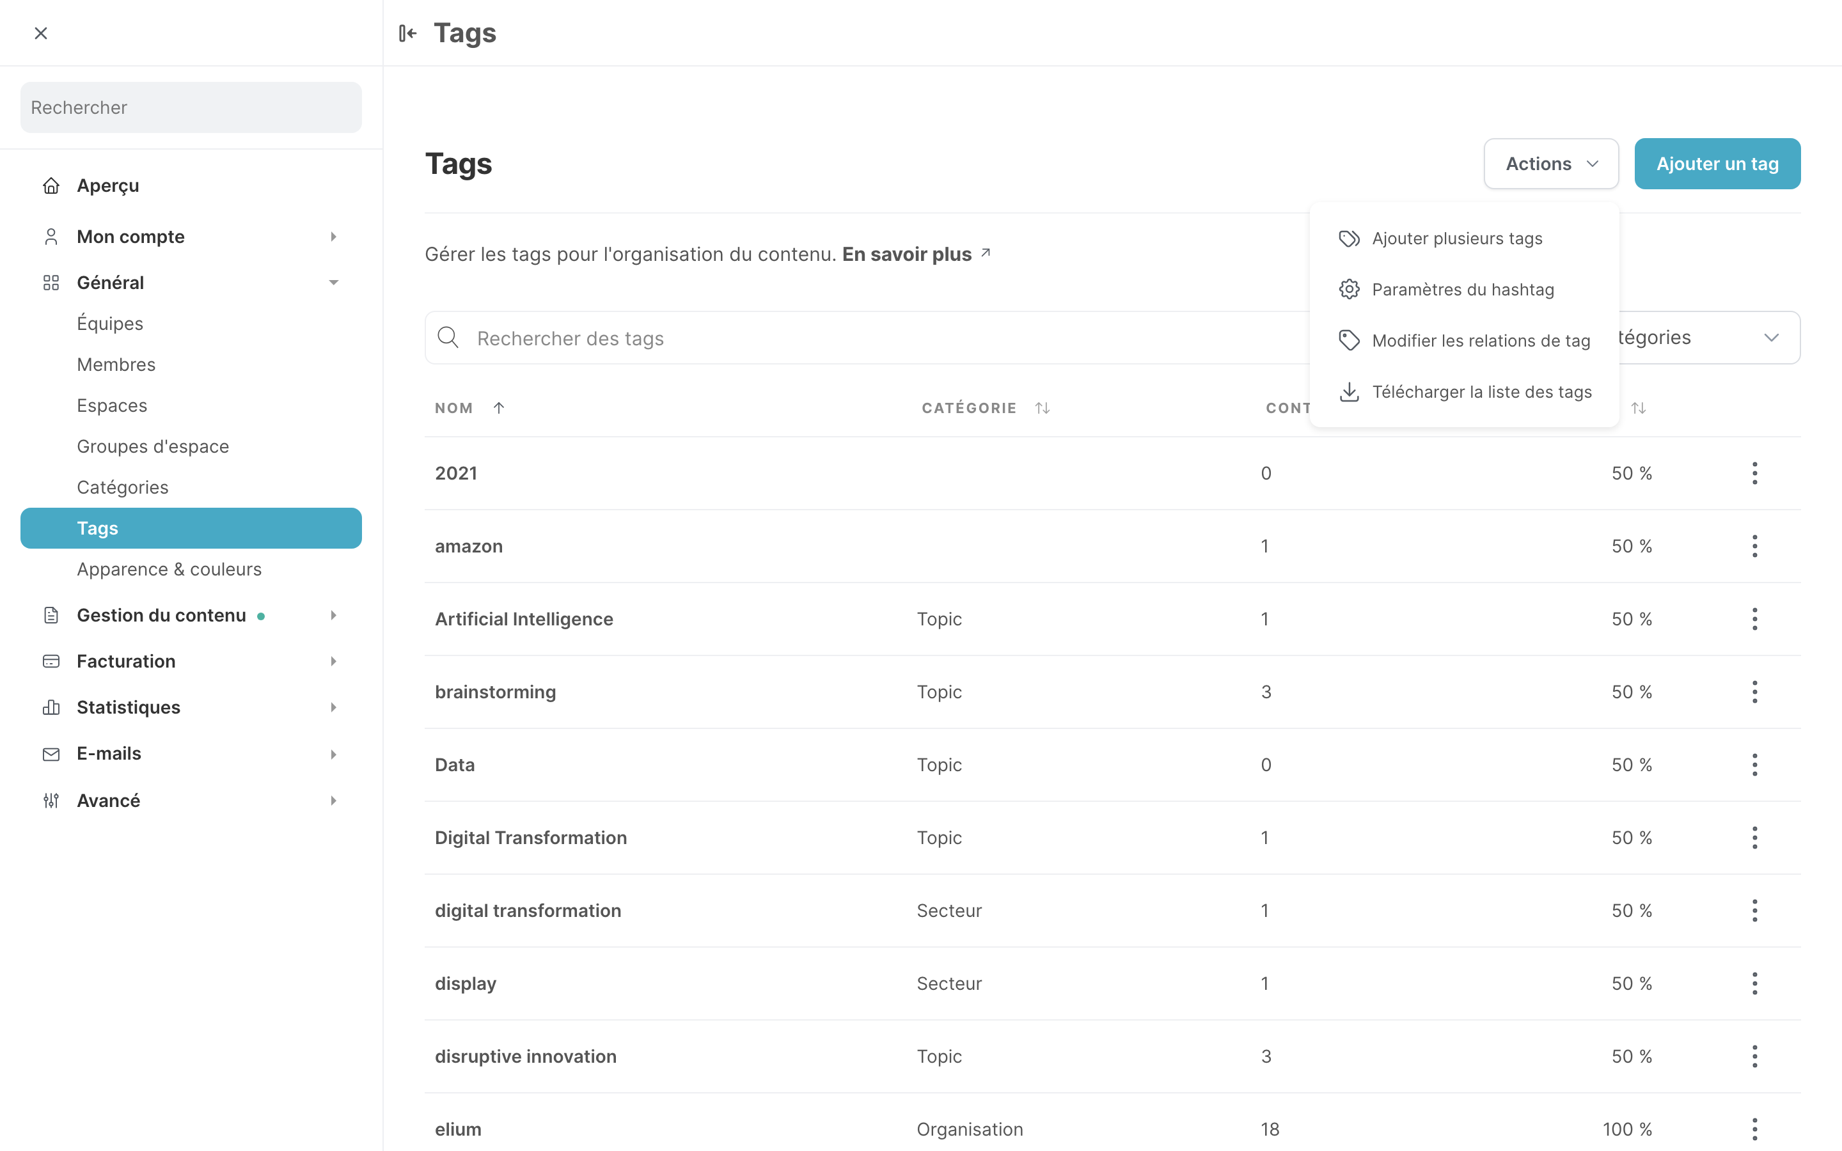Expand the Mon compte section arrow
The width and height of the screenshot is (1842, 1151).
tap(333, 237)
